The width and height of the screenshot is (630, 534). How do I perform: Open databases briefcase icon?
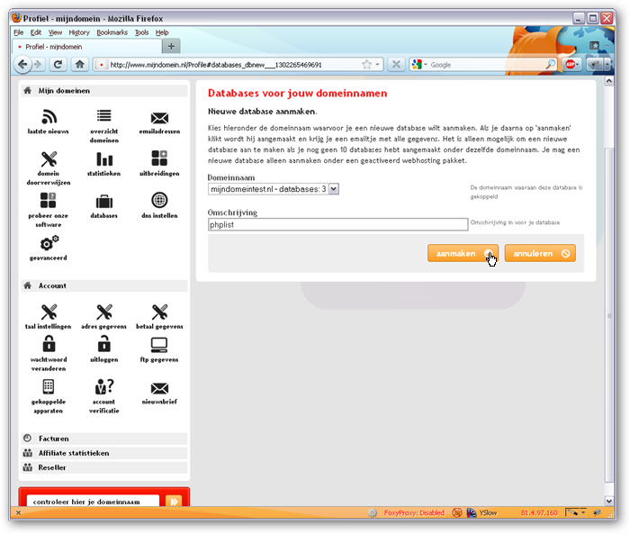[x=104, y=202]
